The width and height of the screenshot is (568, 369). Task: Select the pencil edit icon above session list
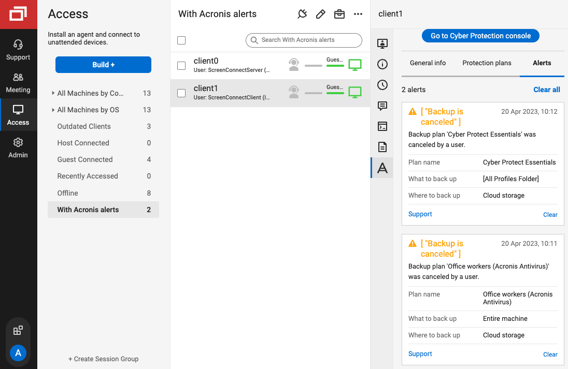coord(320,14)
